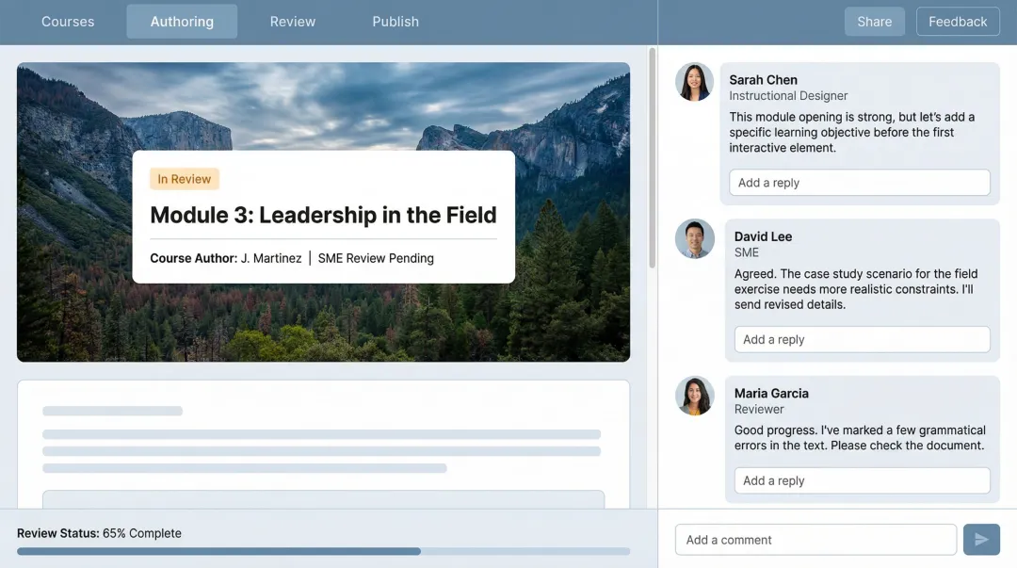Switch to the Courses tab
Screen dimensions: 1017x568
click(67, 21)
